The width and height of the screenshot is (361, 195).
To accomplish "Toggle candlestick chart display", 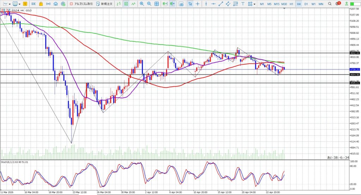I will [x=126, y=4].
